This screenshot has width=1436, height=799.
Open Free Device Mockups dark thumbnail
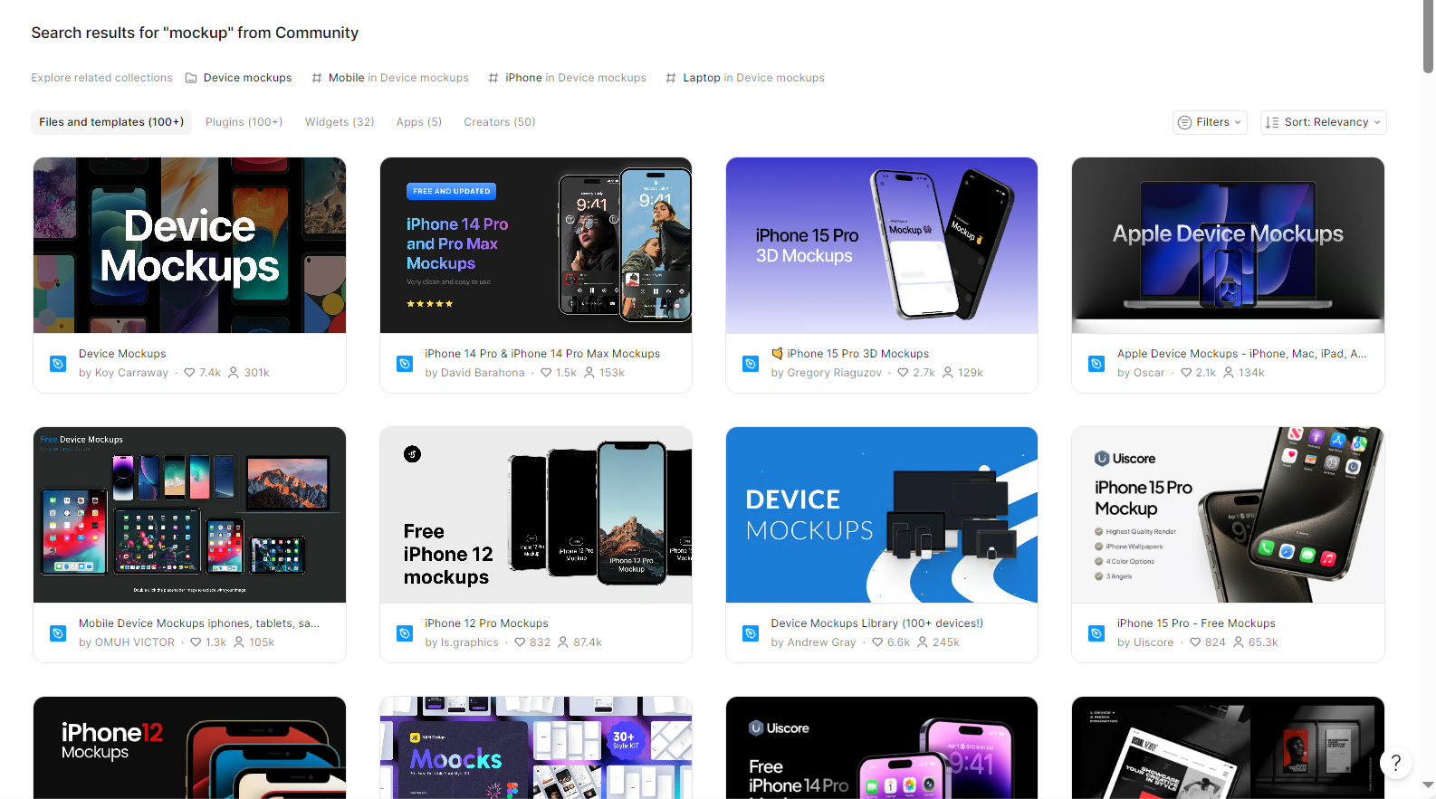pos(189,515)
